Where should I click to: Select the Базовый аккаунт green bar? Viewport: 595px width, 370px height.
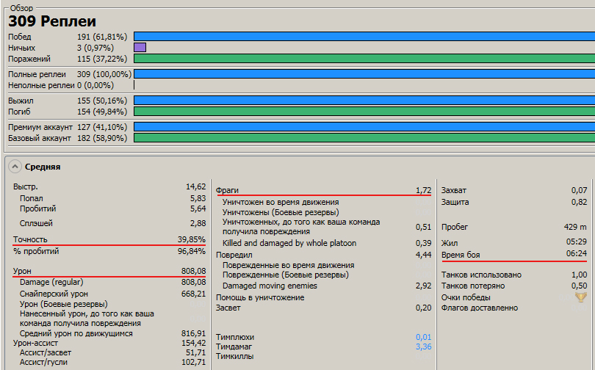364,137
